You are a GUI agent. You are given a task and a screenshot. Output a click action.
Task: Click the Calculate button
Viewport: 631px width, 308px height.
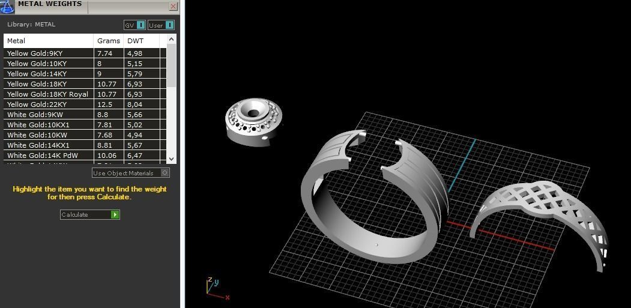click(x=89, y=214)
